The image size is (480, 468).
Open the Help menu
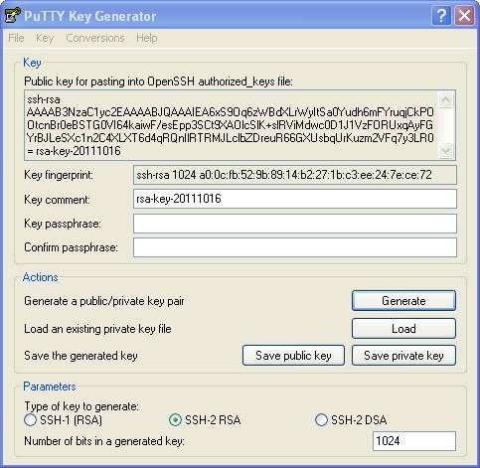point(147,38)
